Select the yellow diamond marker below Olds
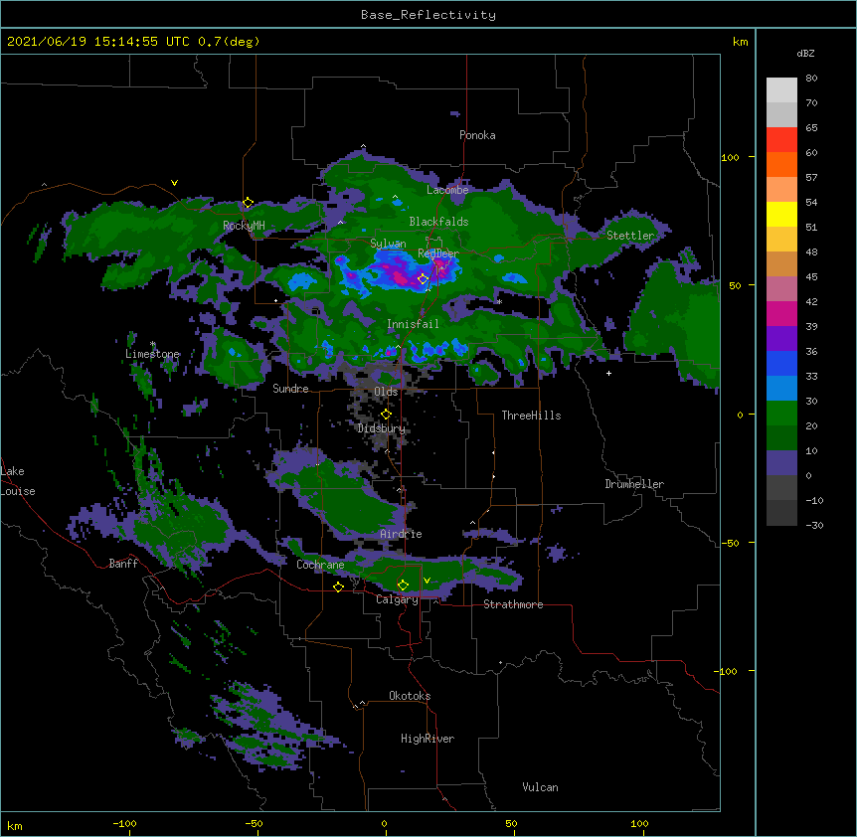857x837 pixels. tap(386, 415)
